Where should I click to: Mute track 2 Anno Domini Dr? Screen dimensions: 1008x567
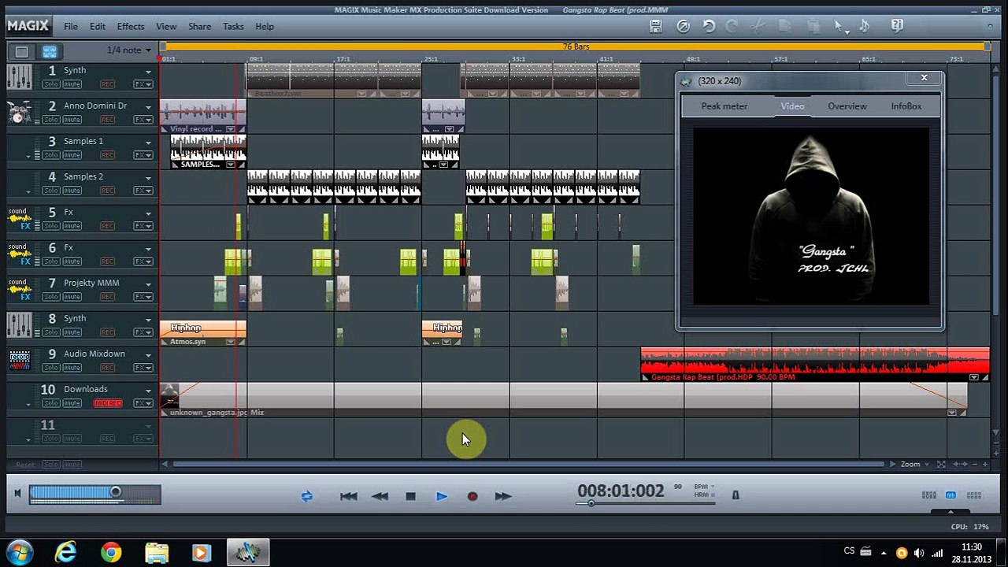[x=72, y=120]
